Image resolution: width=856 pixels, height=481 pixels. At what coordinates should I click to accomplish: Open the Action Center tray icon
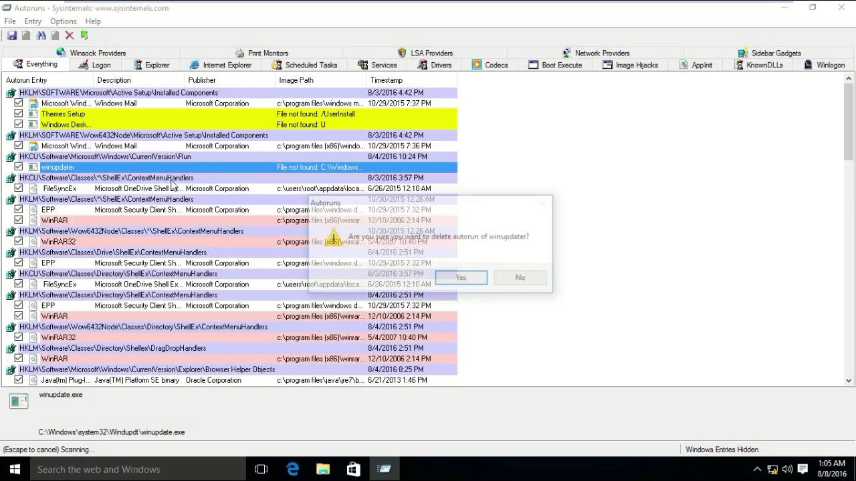pos(803,469)
